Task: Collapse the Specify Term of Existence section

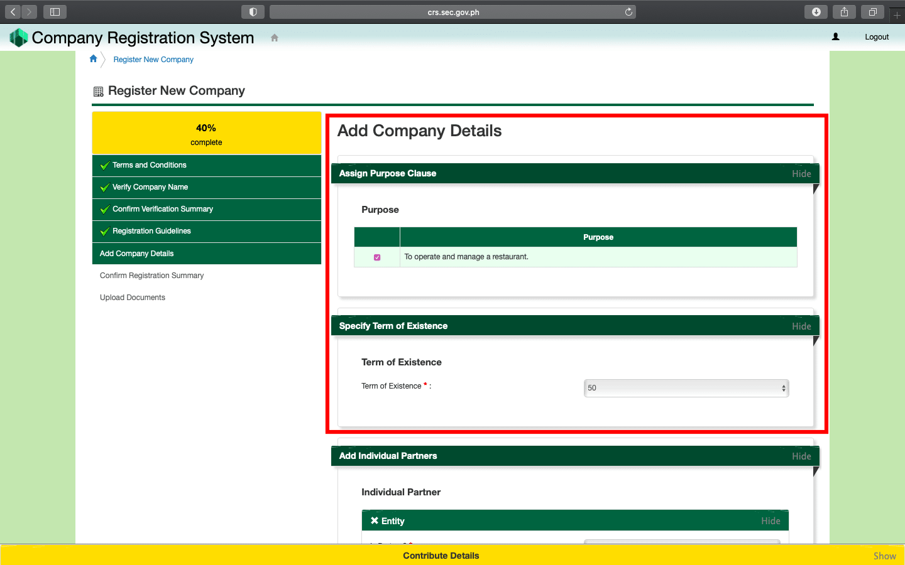Action: [801, 326]
